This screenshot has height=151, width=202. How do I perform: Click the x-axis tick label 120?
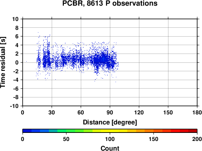pos(139,112)
